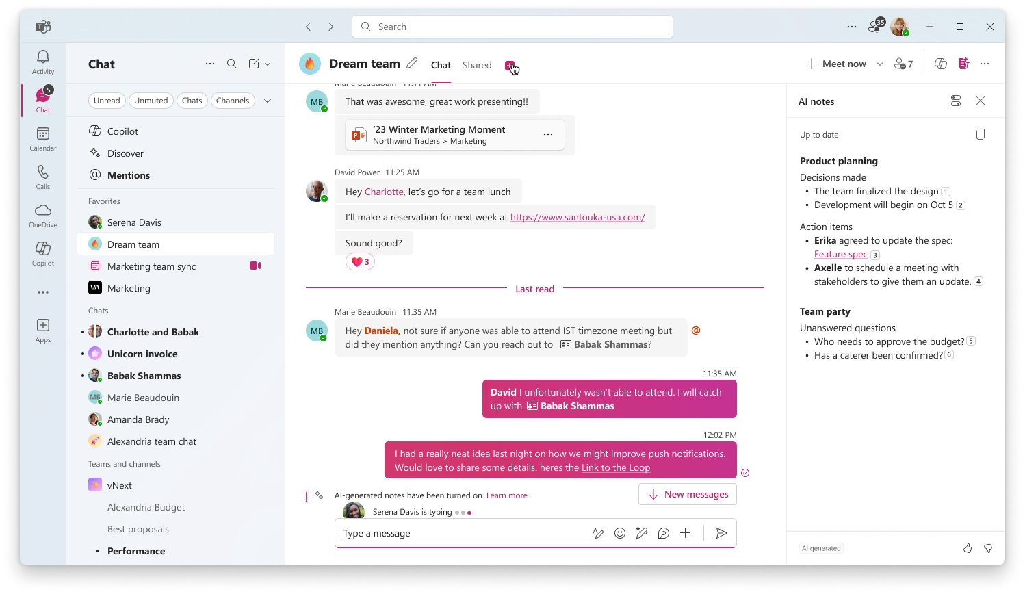The width and height of the screenshot is (1025, 594).
Task: Switch to the Shared tab
Action: click(x=477, y=65)
